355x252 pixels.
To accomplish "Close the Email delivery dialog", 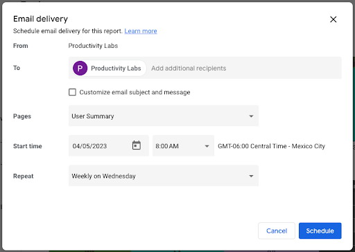I will click(x=333, y=19).
